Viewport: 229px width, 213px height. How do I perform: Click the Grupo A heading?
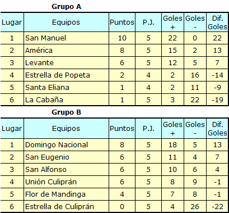[66, 7]
